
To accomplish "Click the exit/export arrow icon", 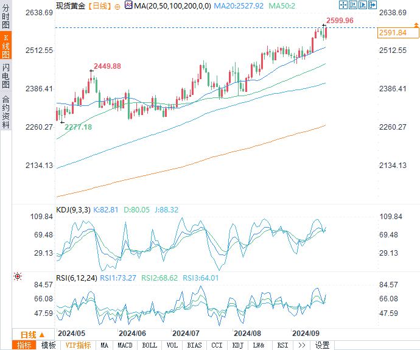I will coord(373,5).
